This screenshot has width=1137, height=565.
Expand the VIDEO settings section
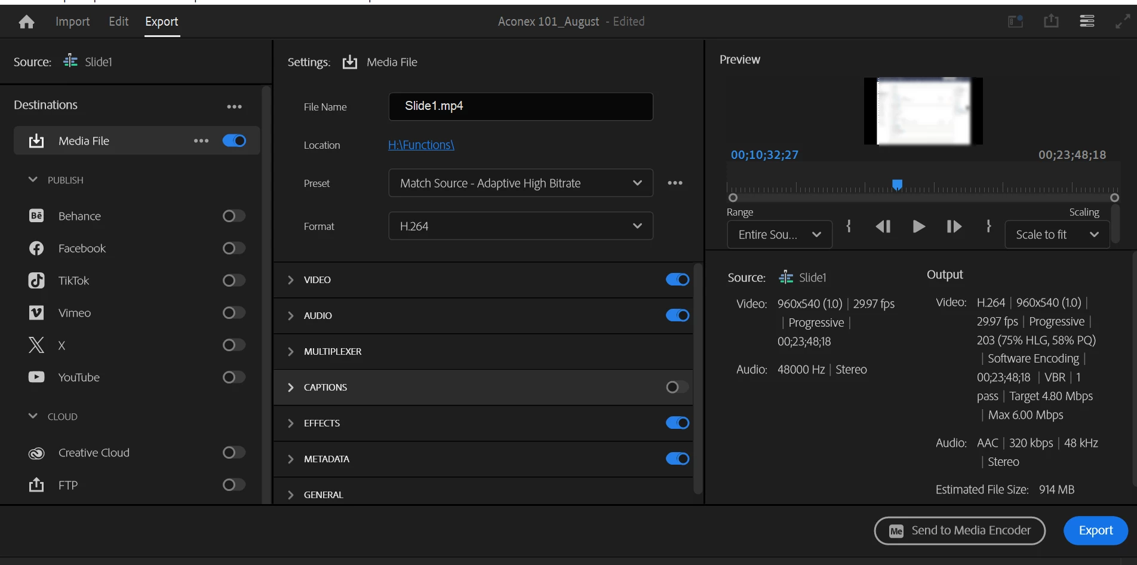(291, 280)
